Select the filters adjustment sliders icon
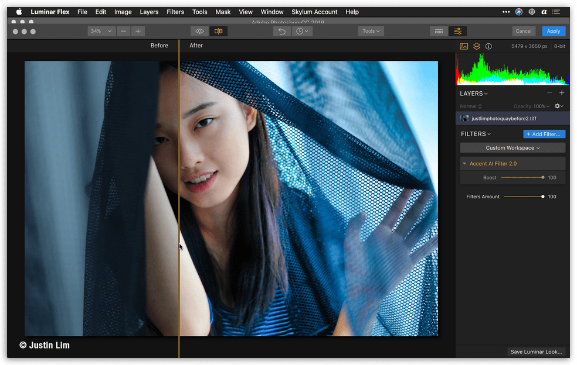The height and width of the screenshot is (365, 577). (x=457, y=31)
